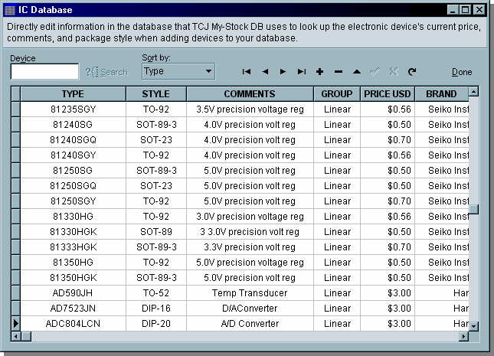Viewport: 494px width, 356px height.
Task: Select the 81350HGK type cell
Action: (73, 278)
